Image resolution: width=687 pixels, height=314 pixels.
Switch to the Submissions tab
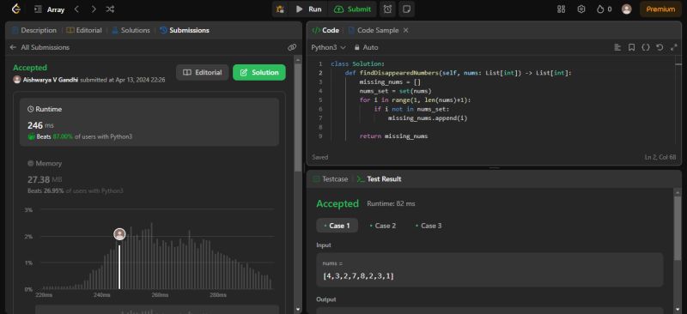tap(185, 30)
